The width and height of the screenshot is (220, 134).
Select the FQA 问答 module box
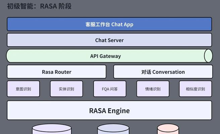coord(110,89)
